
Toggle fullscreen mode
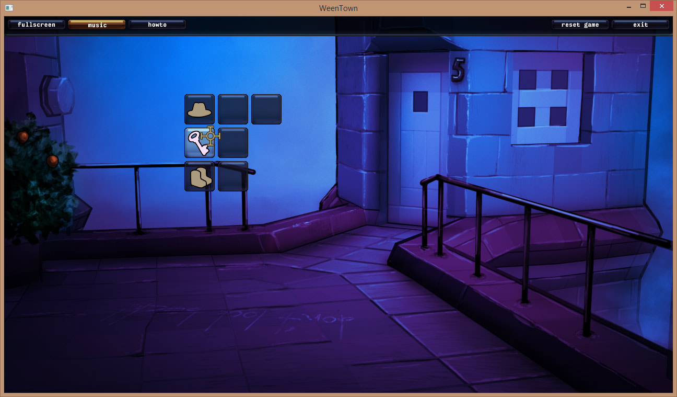click(37, 25)
